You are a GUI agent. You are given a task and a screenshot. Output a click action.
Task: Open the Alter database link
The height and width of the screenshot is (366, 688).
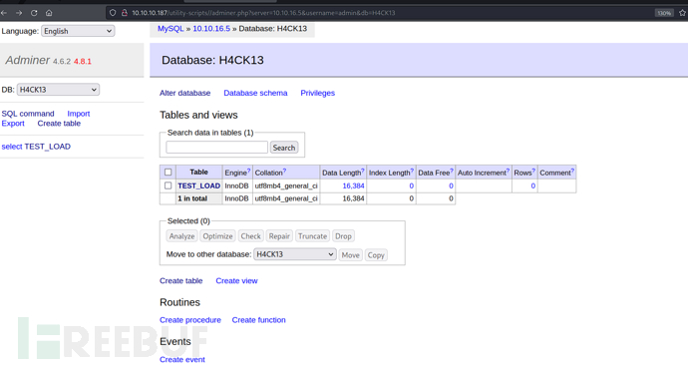[x=184, y=93]
